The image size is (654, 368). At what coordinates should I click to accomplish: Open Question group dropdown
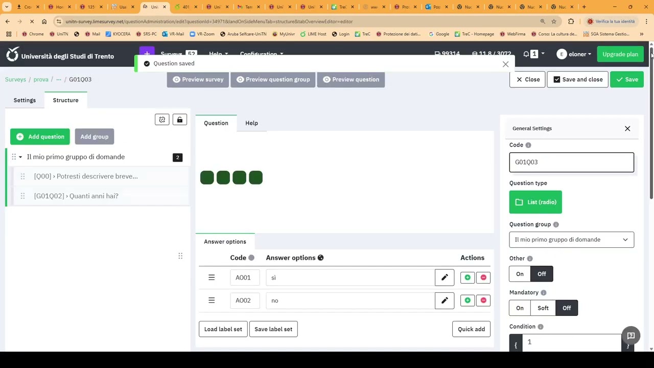click(x=571, y=240)
